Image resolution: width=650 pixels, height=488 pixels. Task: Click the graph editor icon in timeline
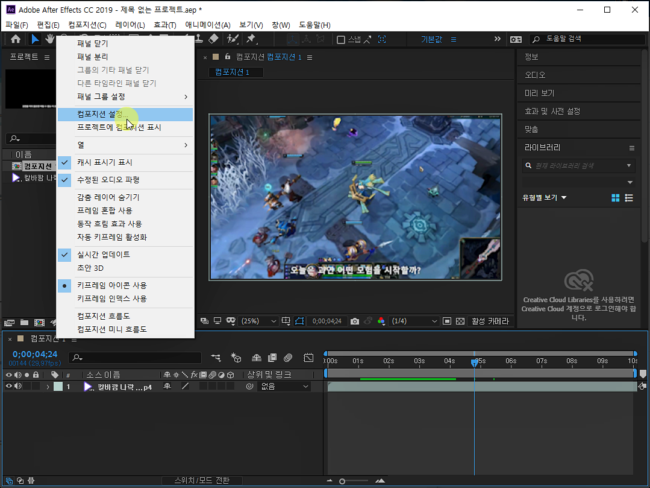pyautogui.click(x=308, y=357)
